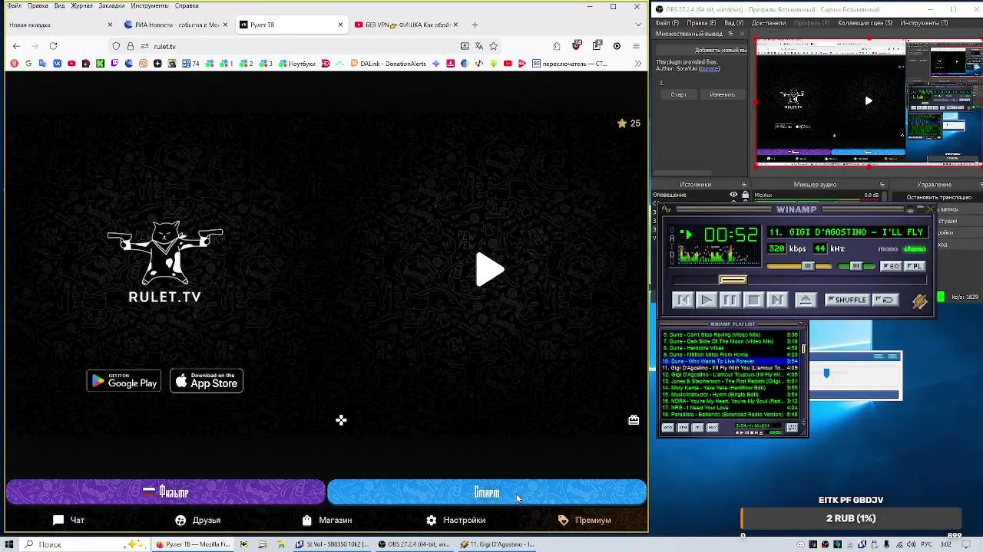
Task: Click the browser back arrow
Action: 16,46
